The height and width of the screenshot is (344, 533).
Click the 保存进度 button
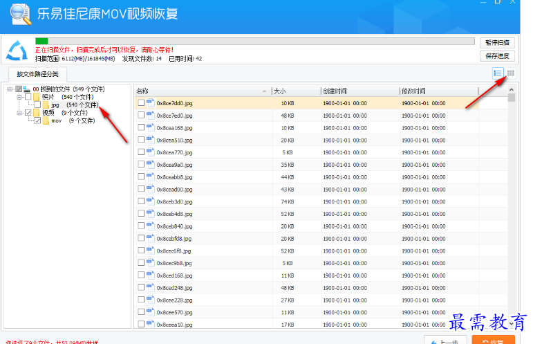[497, 56]
